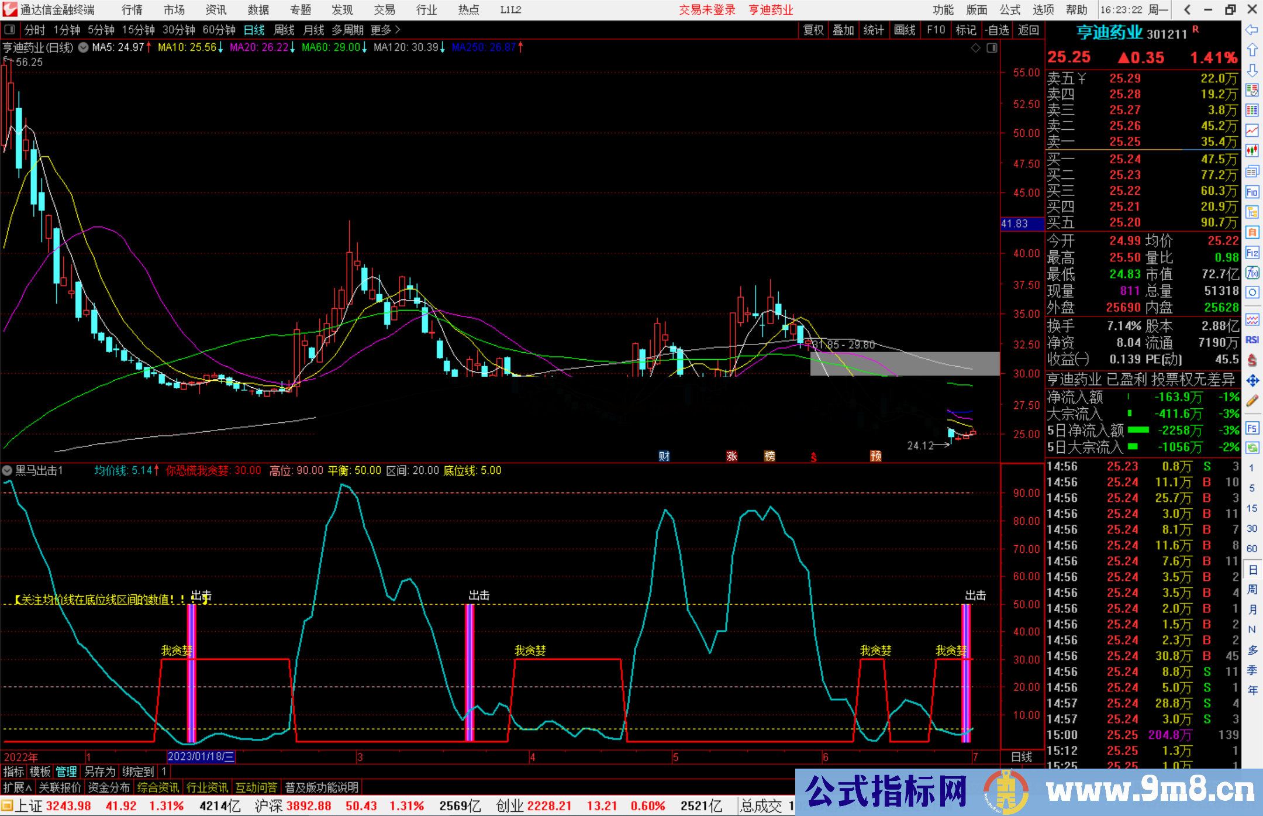Toggle the panel layout icon left of 分时
Screen dimensions: 1263x816
coord(9,29)
